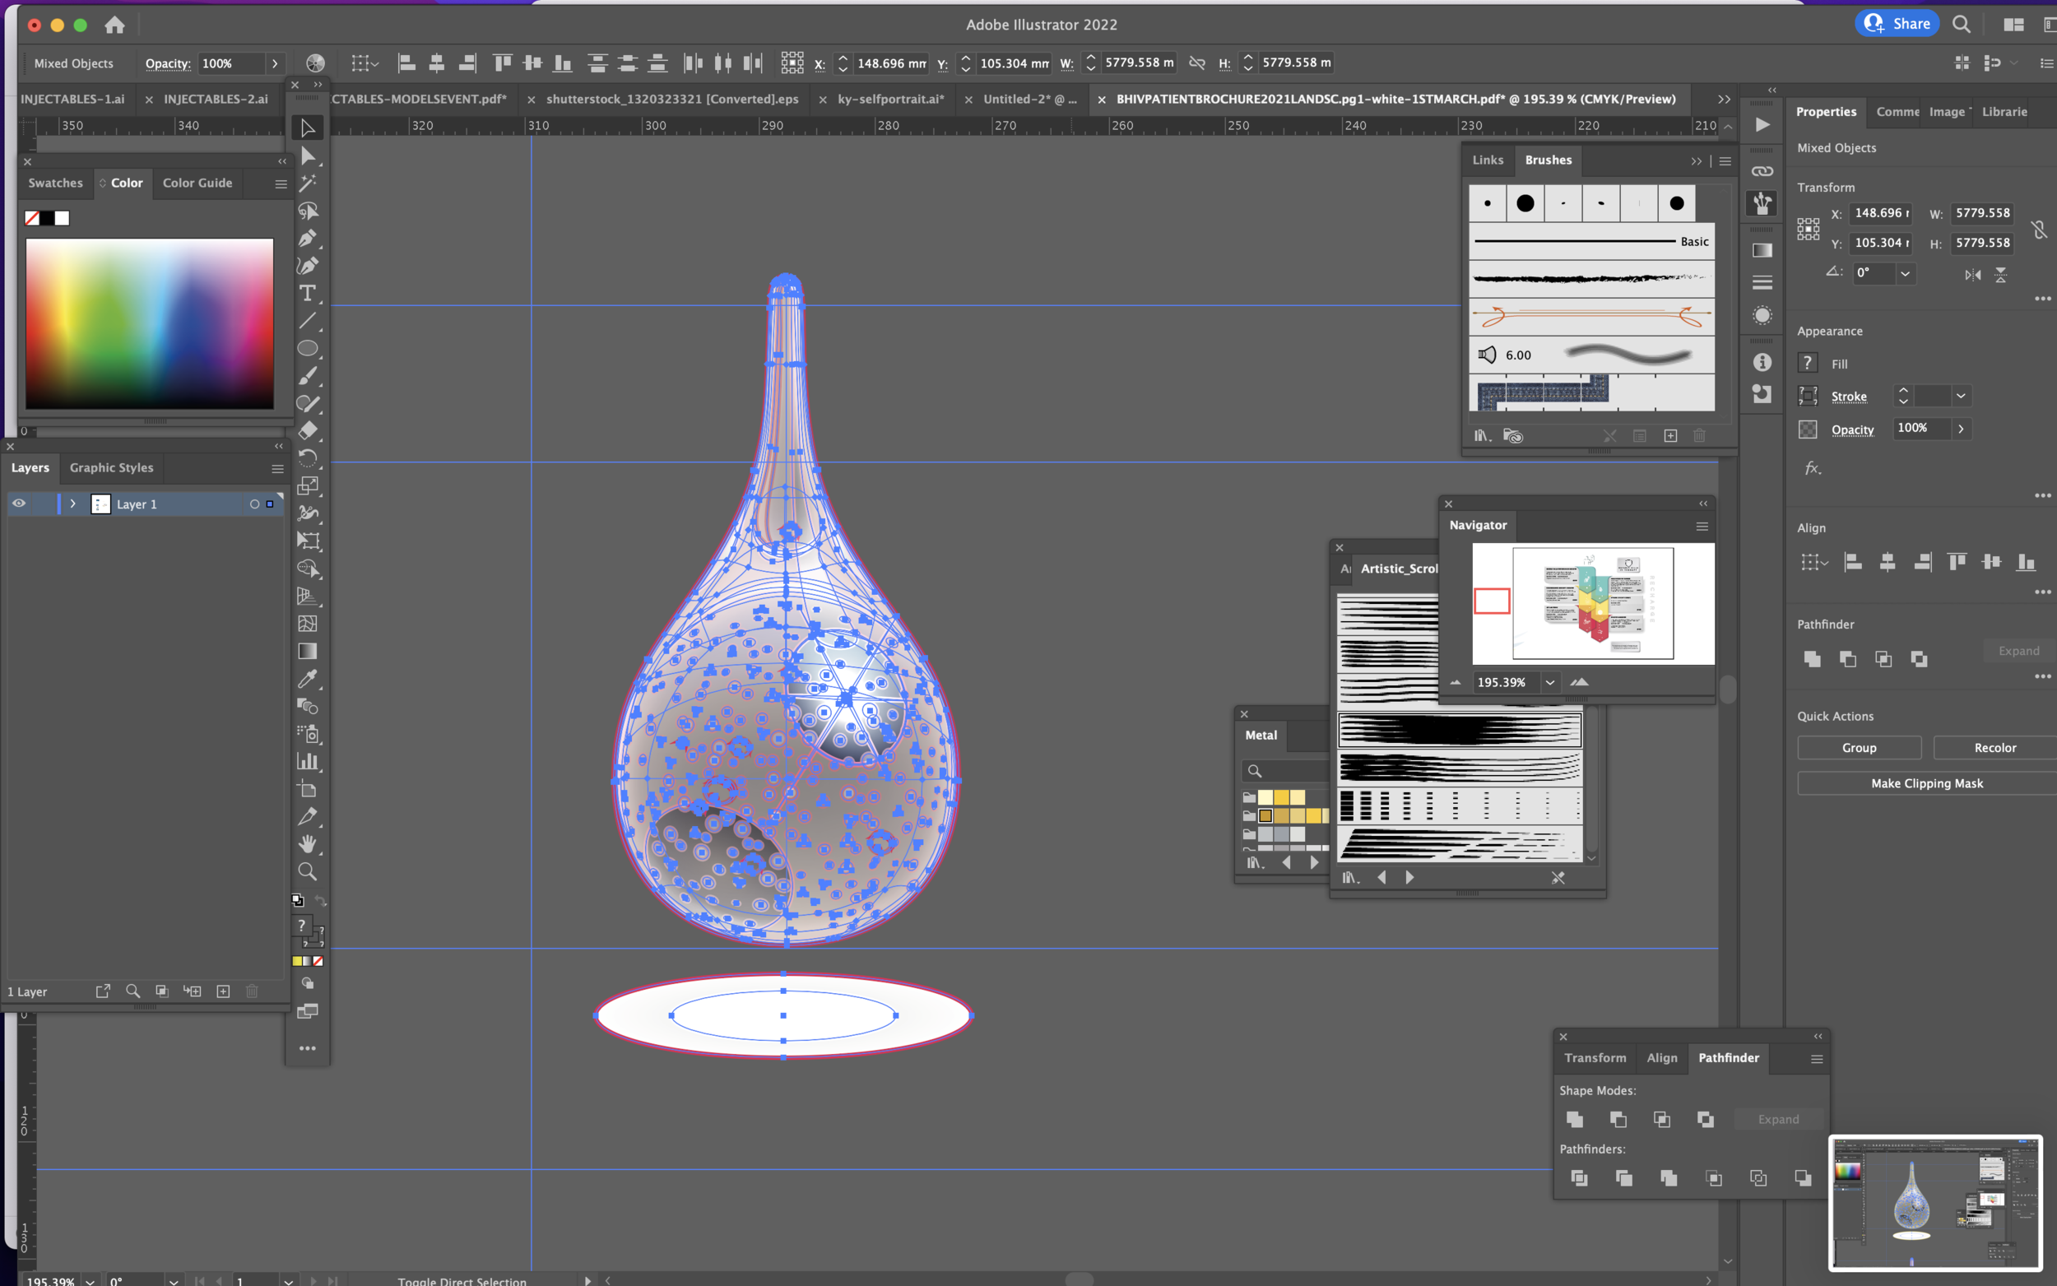Open Layers panel options menu

(277, 469)
